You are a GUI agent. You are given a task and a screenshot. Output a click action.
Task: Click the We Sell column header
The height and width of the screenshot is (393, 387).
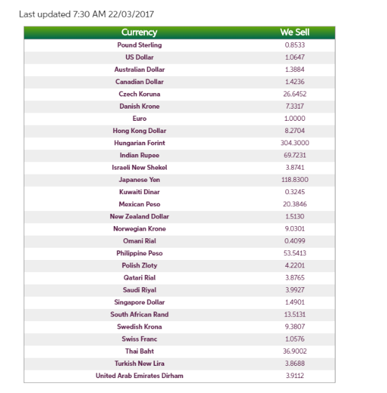pyautogui.click(x=295, y=33)
